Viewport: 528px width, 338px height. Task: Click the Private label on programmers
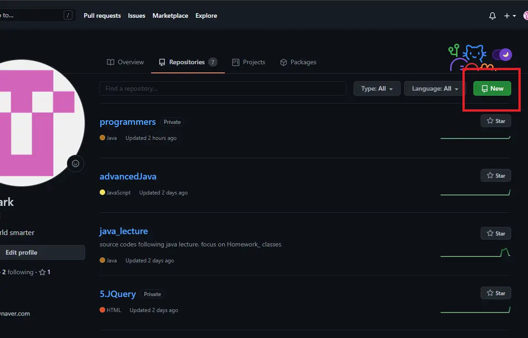(x=172, y=122)
